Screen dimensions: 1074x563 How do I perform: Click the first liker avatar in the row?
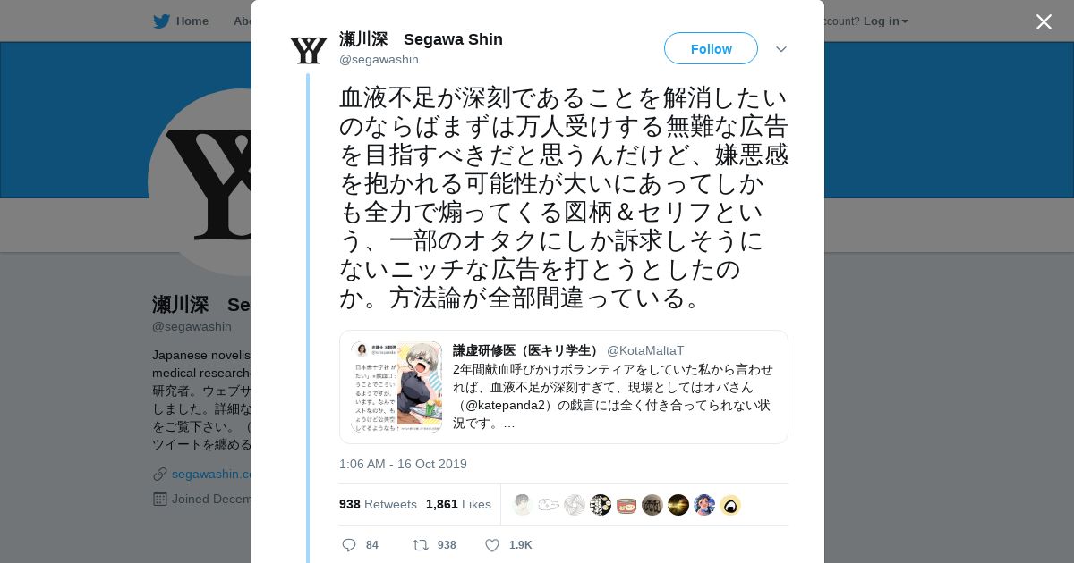(523, 505)
